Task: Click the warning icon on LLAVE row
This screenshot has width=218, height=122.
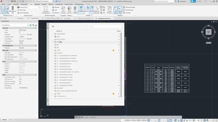Action: click(x=113, y=50)
